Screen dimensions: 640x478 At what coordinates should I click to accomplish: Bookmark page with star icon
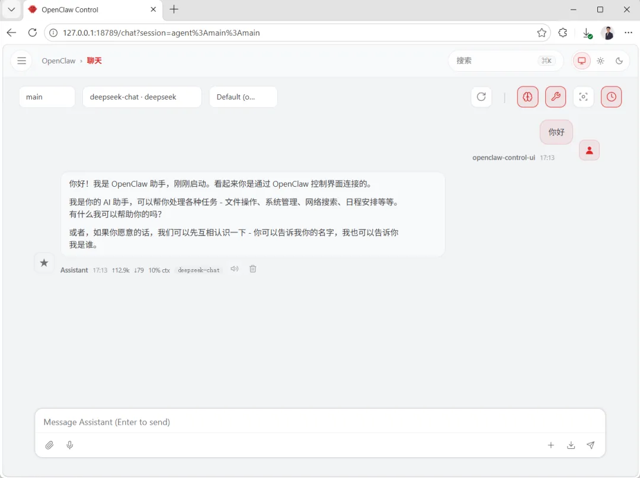pos(542,33)
